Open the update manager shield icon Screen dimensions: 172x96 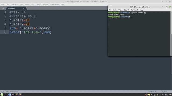[157, 95]
